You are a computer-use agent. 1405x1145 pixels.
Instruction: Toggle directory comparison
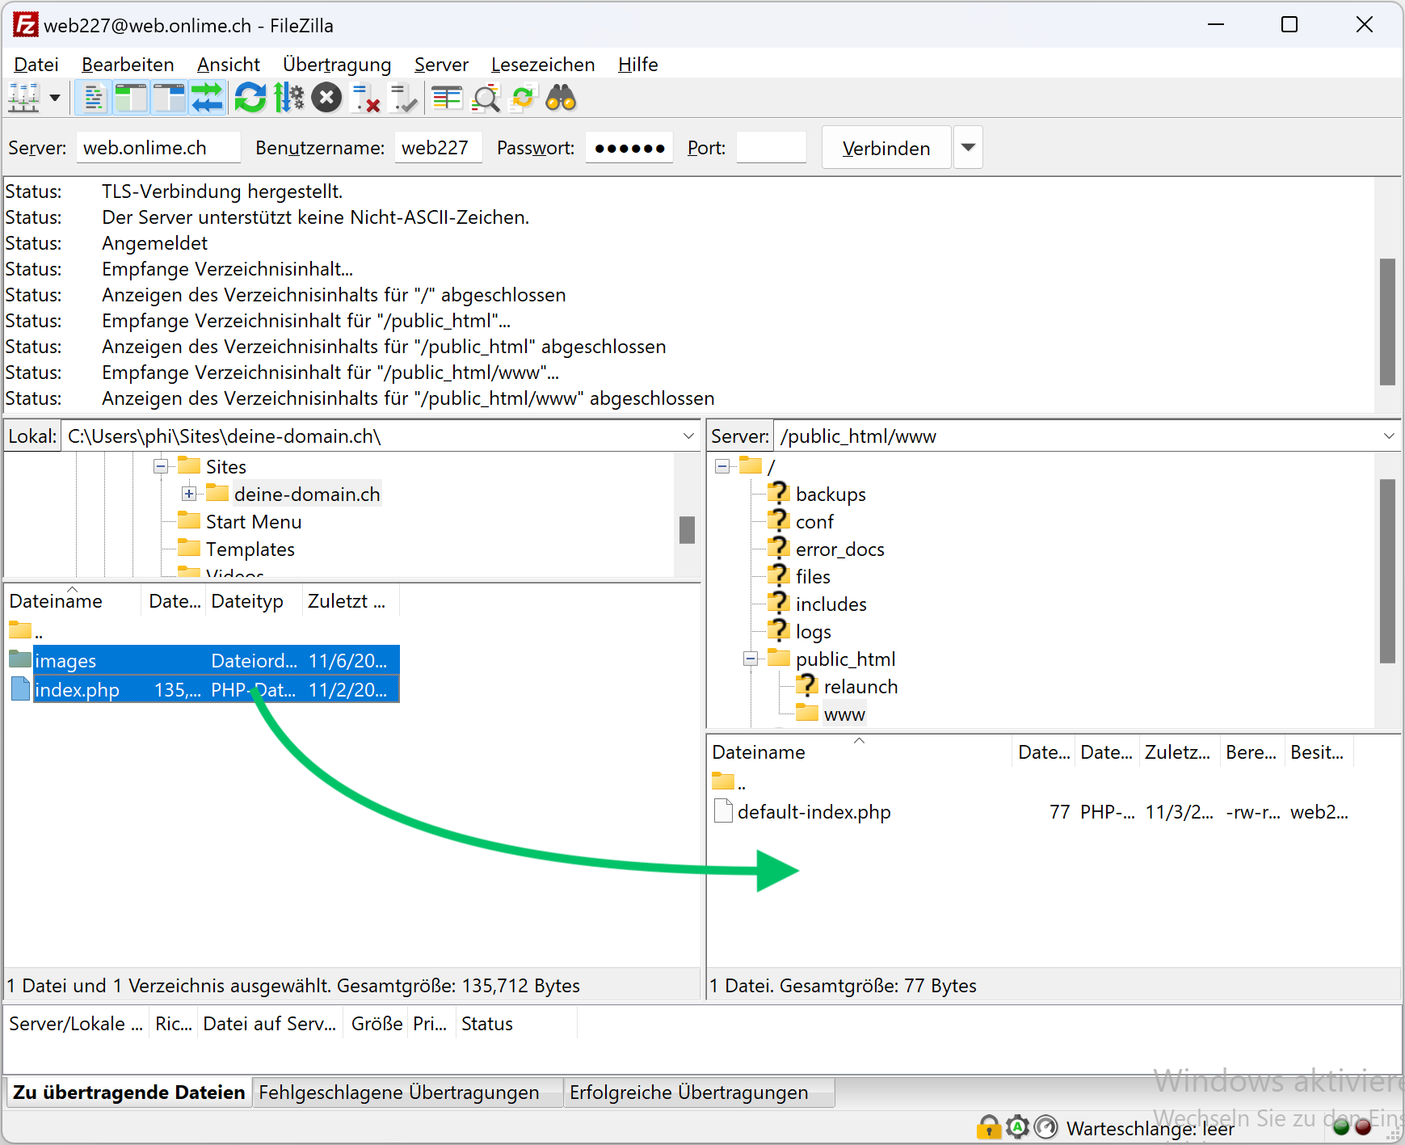486,99
